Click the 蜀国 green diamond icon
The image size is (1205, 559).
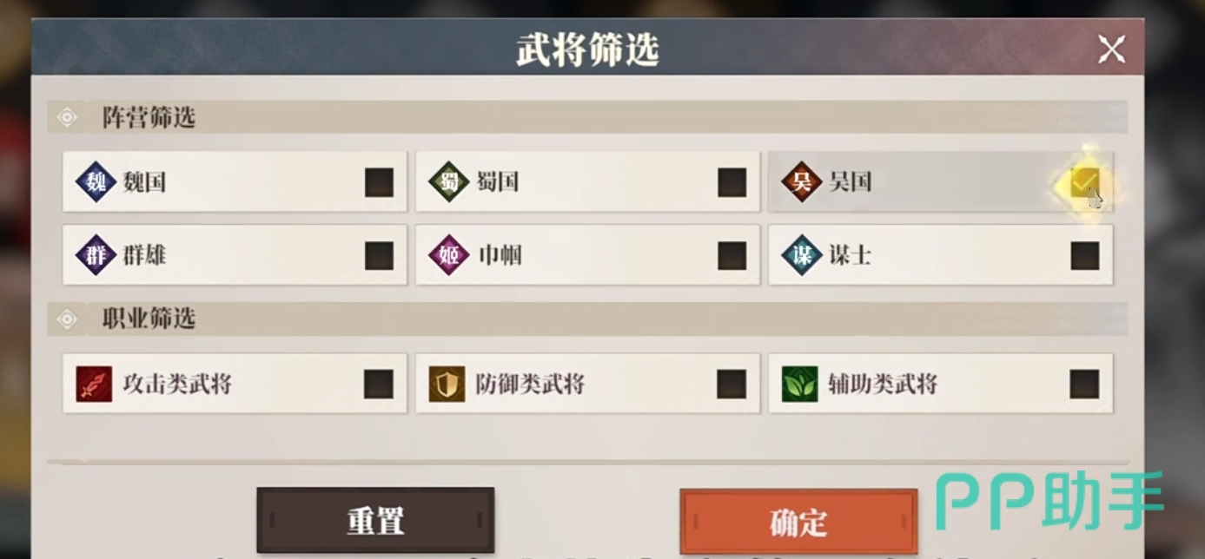(449, 182)
